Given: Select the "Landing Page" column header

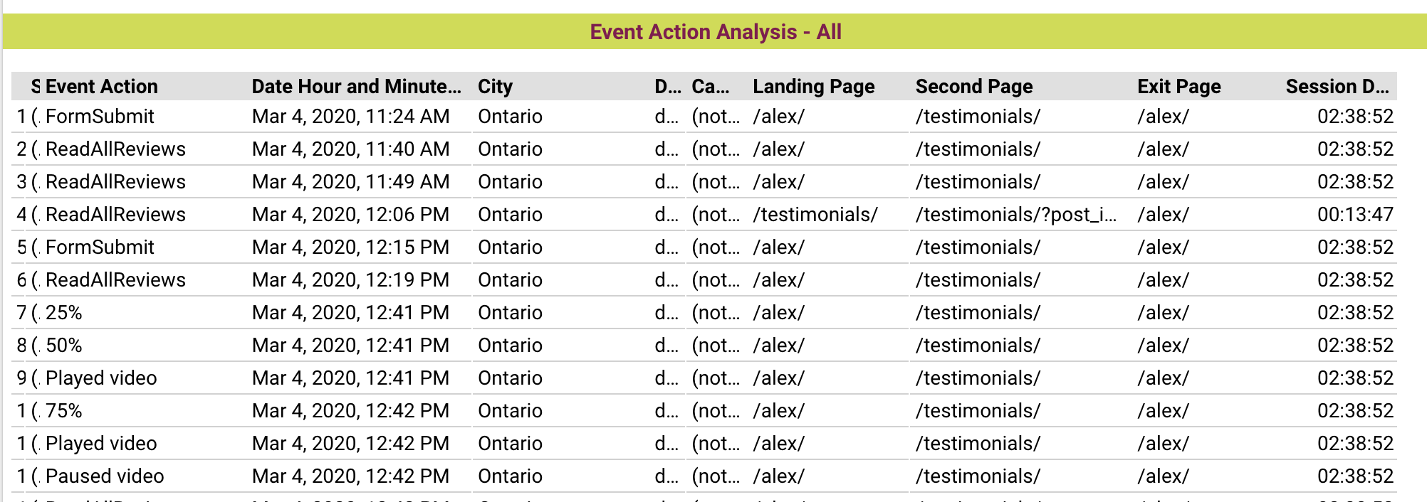Looking at the screenshot, I should (813, 87).
